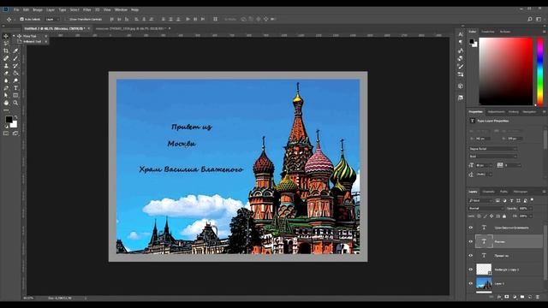The width and height of the screenshot is (548, 308).
Task: Open the Edit Toolbar three-dots button
Action: point(6,110)
